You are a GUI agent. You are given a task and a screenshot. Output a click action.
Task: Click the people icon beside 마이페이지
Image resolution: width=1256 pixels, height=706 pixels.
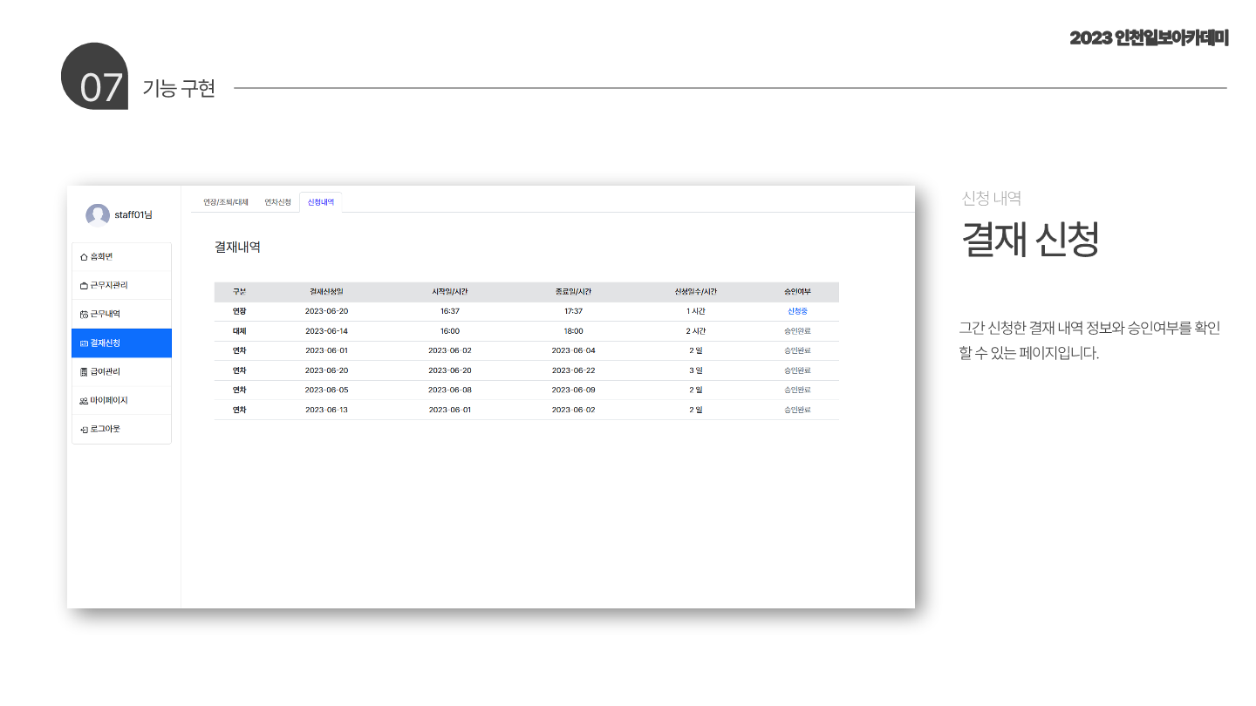(x=84, y=400)
